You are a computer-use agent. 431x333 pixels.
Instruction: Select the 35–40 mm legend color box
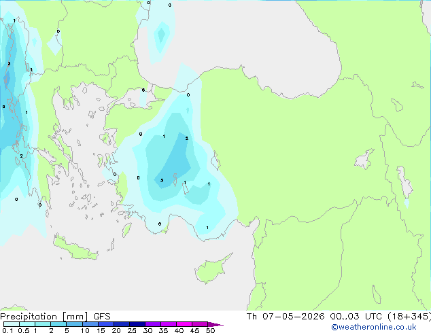point(169,324)
